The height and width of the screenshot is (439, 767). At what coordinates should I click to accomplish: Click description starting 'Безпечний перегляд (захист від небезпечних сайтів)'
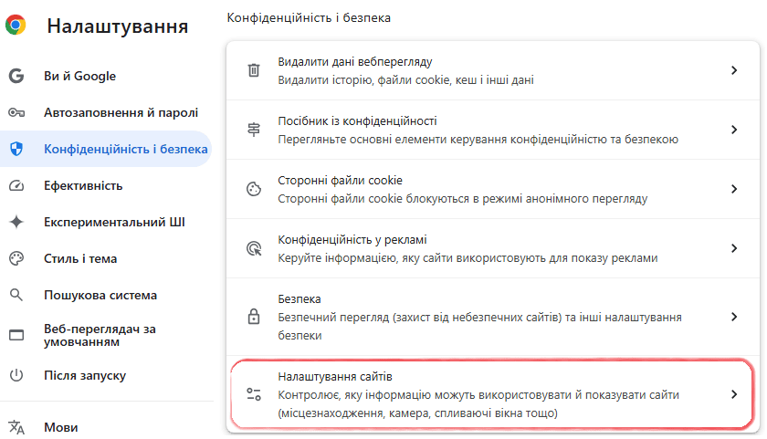pyautogui.click(x=479, y=326)
